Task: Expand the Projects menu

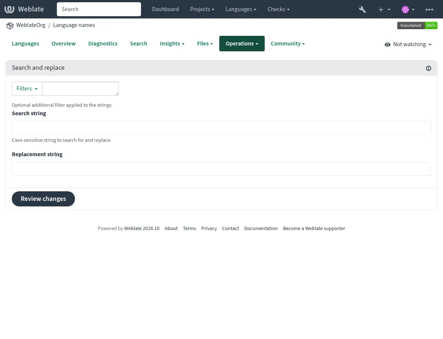Action: [x=202, y=9]
